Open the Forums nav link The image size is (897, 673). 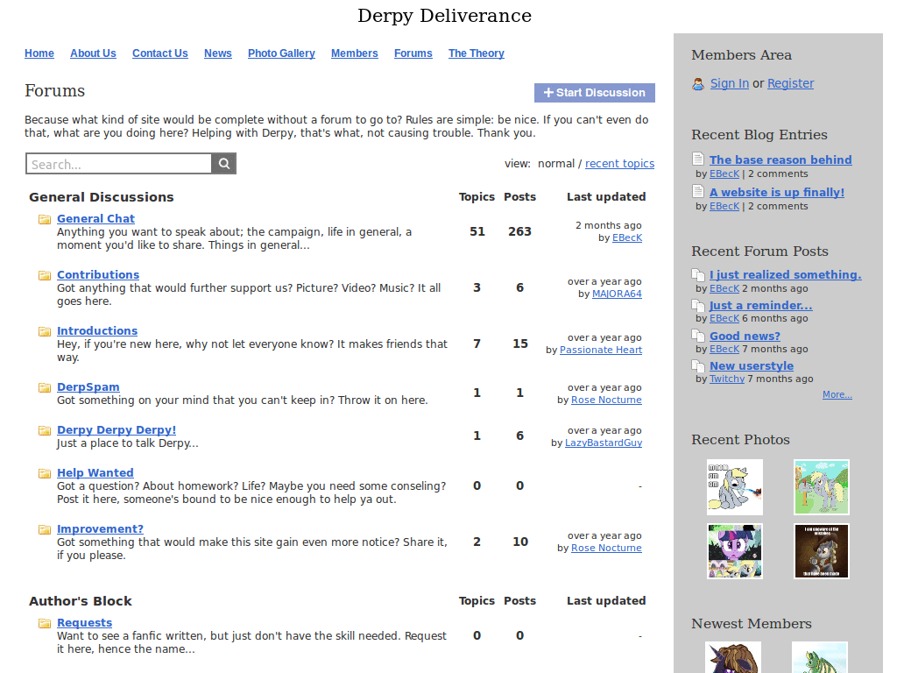point(413,53)
